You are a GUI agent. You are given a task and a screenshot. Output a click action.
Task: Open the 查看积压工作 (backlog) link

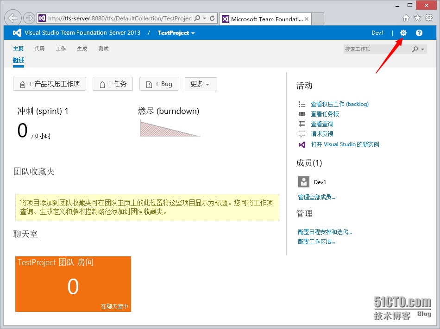coord(340,104)
